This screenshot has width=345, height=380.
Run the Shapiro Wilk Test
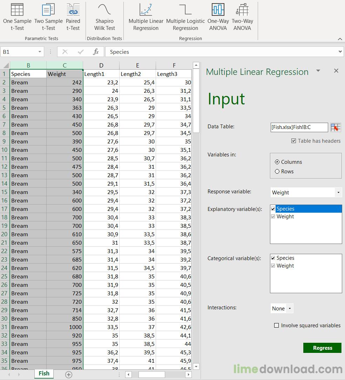click(104, 17)
